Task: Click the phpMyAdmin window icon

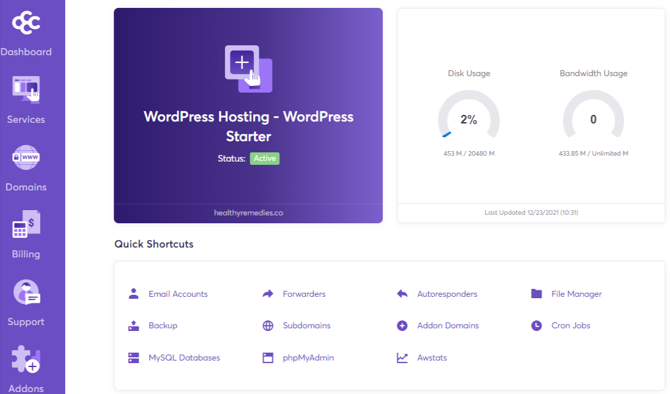Action: tap(268, 358)
